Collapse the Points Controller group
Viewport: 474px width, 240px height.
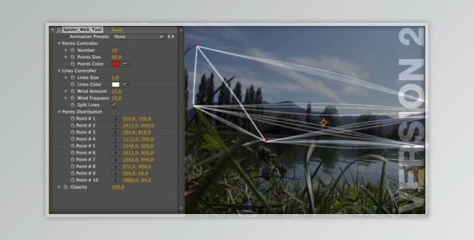click(59, 43)
